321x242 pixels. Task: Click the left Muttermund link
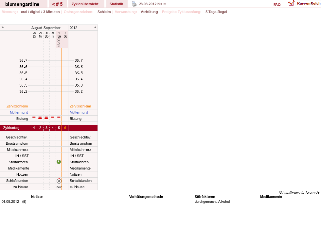(19, 112)
